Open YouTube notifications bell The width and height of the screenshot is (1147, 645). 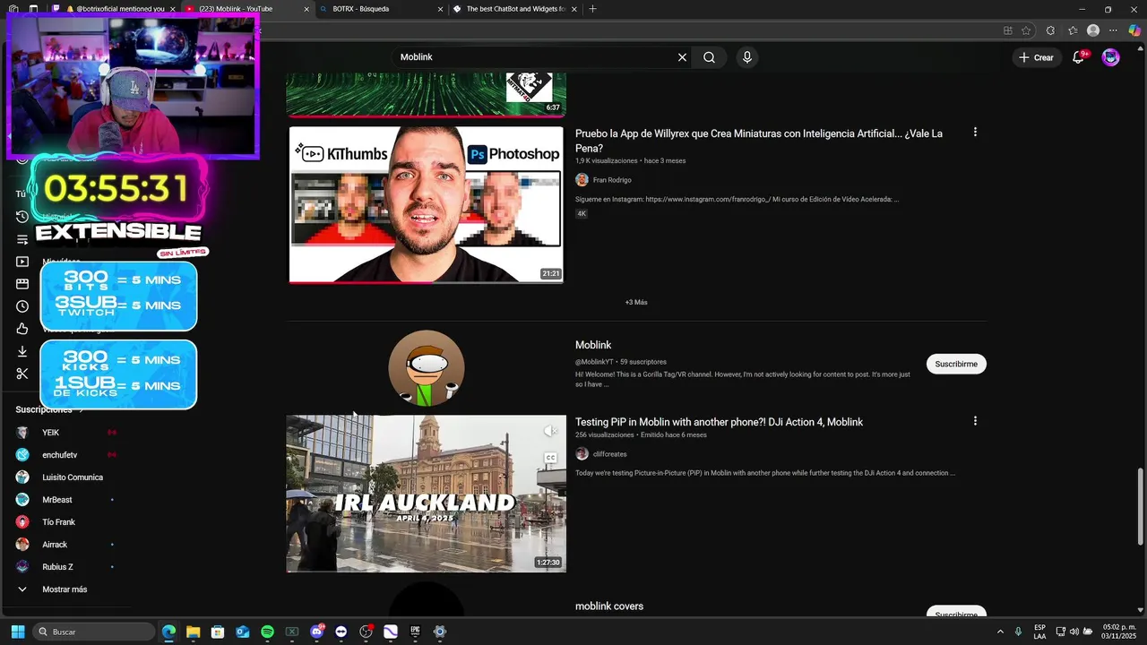point(1079,57)
